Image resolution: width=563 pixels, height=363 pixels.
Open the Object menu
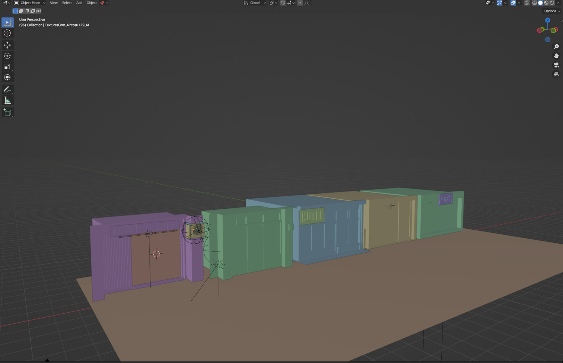pos(92,2)
